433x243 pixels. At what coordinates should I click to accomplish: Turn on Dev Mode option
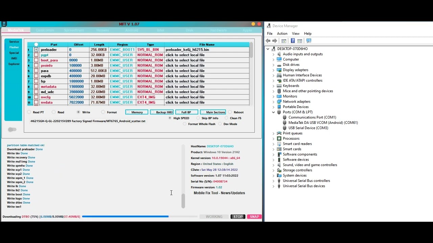[220, 124]
